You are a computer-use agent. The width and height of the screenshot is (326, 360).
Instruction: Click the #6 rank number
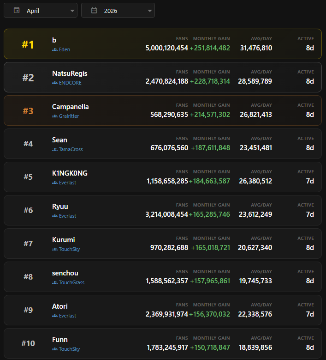click(x=28, y=210)
